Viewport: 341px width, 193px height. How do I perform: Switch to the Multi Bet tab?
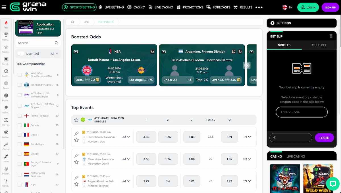(x=319, y=45)
